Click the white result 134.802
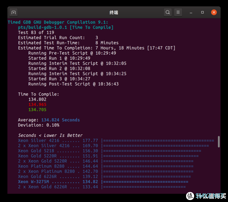The width and height of the screenshot is (228, 202). click(37, 99)
